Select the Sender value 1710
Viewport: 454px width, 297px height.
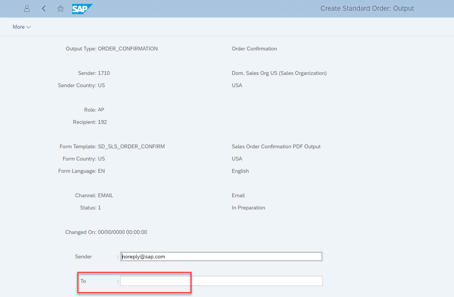click(104, 73)
